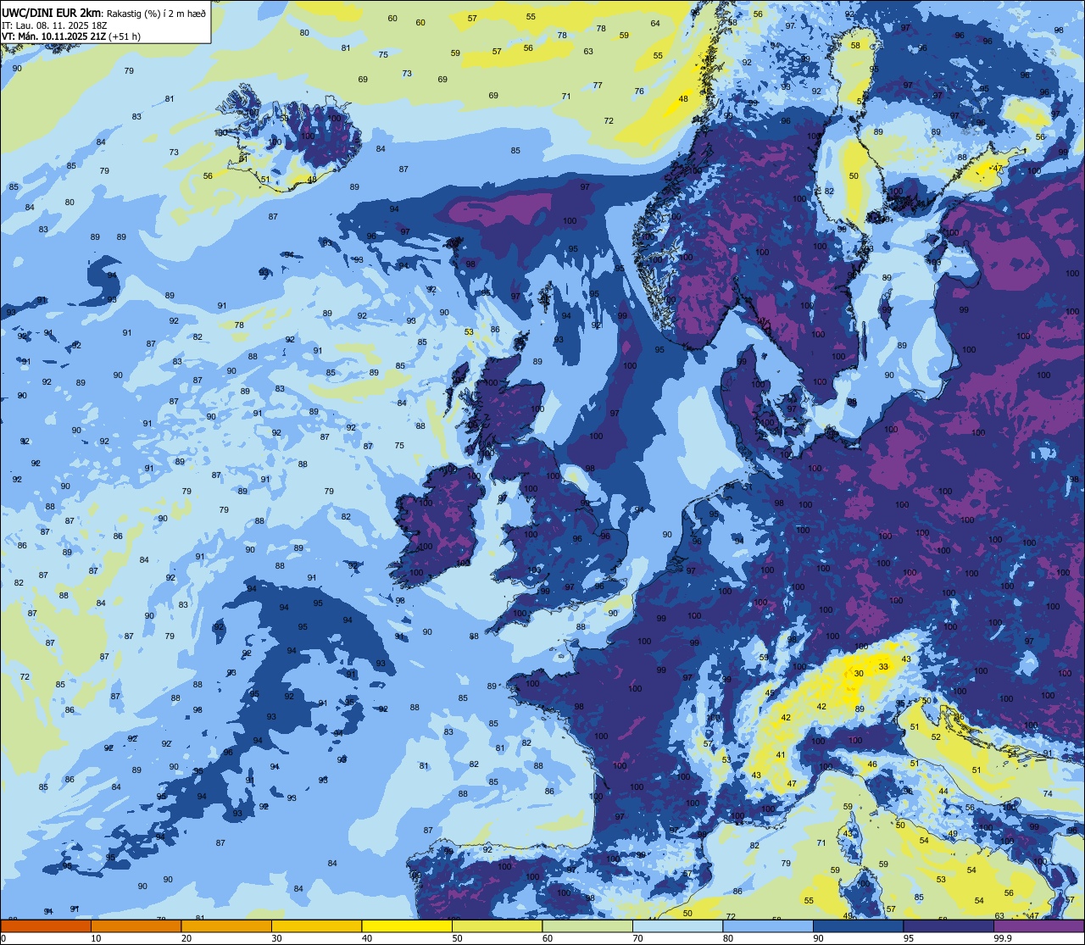Click the '10' legend scale label
The height and width of the screenshot is (945, 1085).
click(x=96, y=937)
